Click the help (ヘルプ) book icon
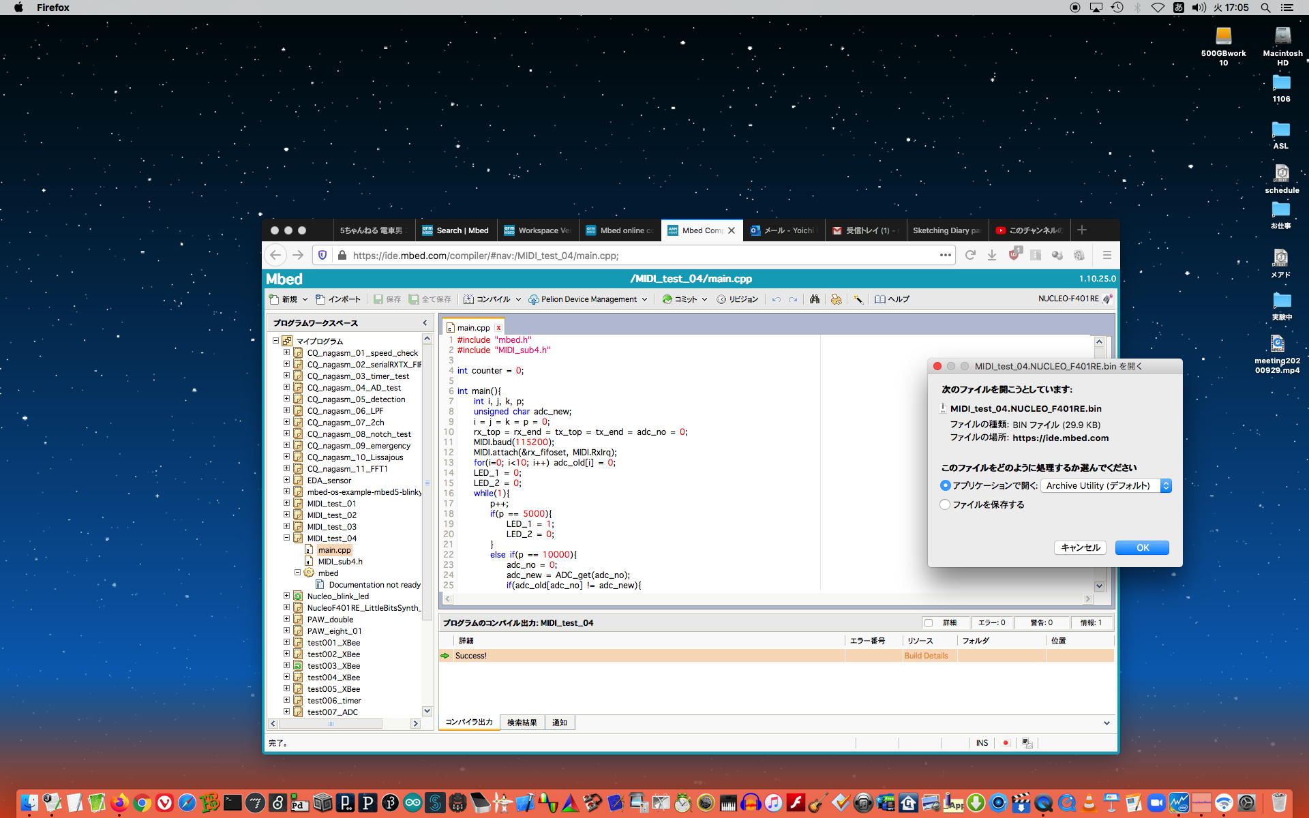The image size is (1309, 818). (880, 299)
